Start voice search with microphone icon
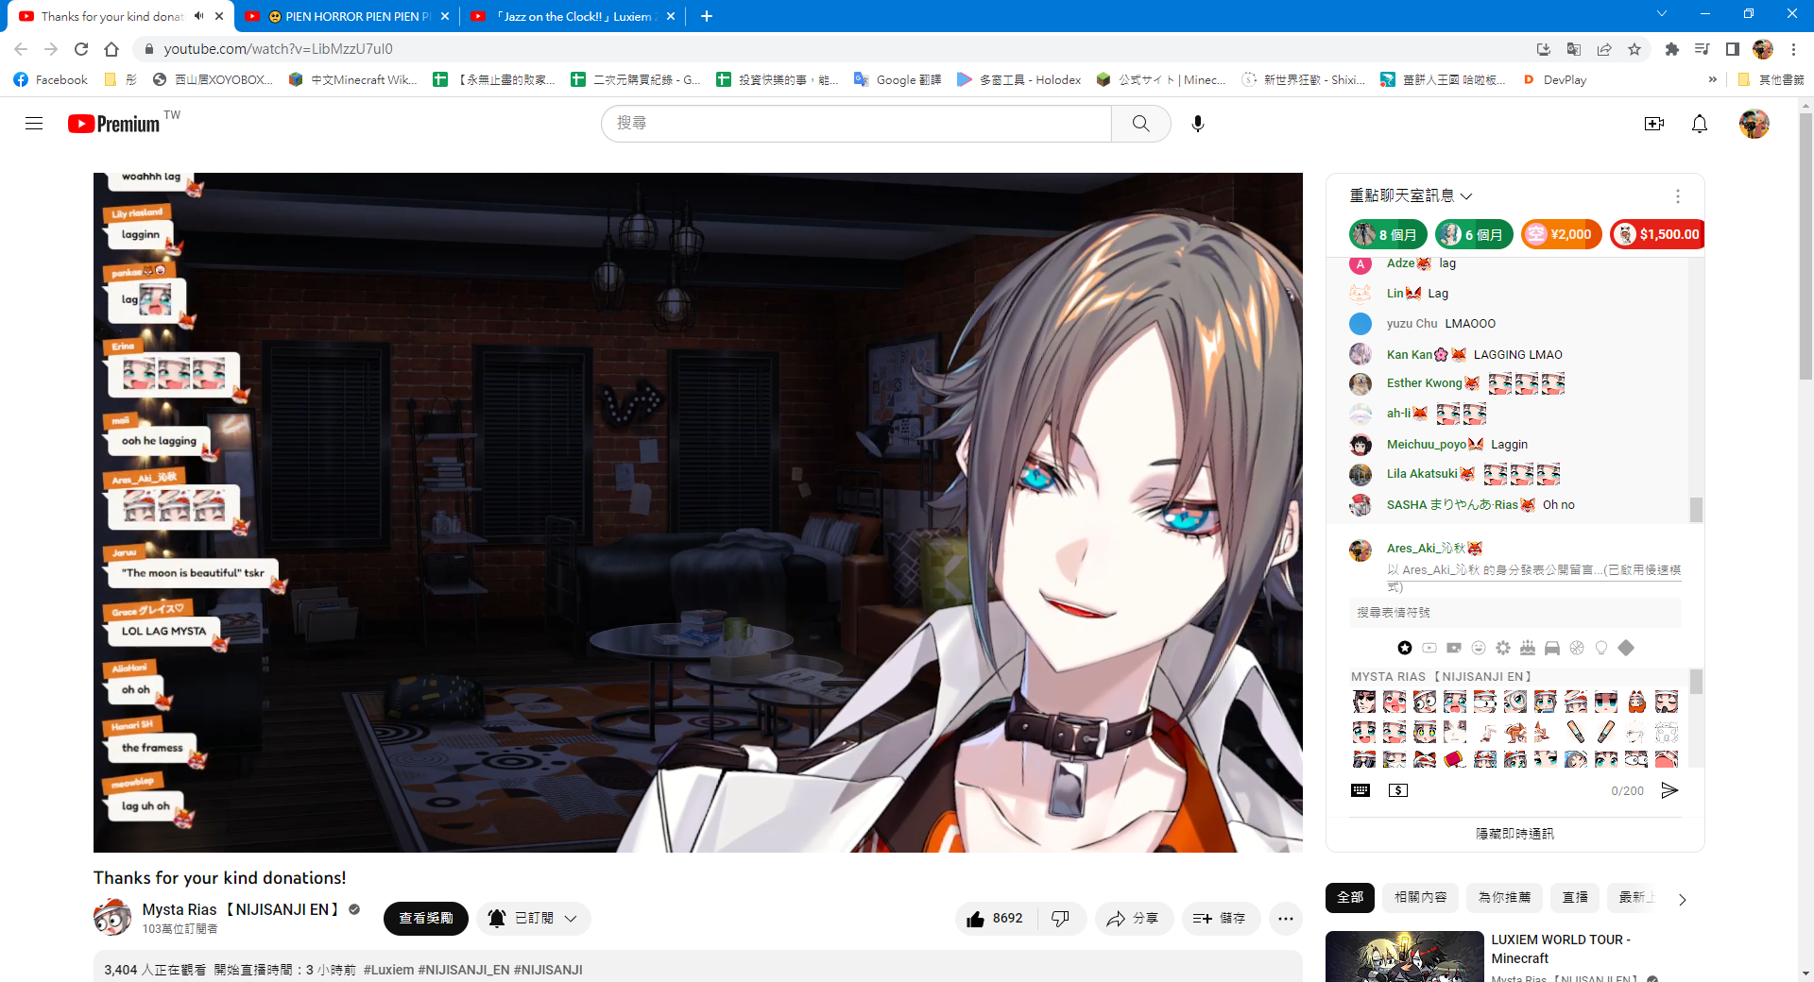Viewport: 1814px width, 982px height. (x=1198, y=124)
